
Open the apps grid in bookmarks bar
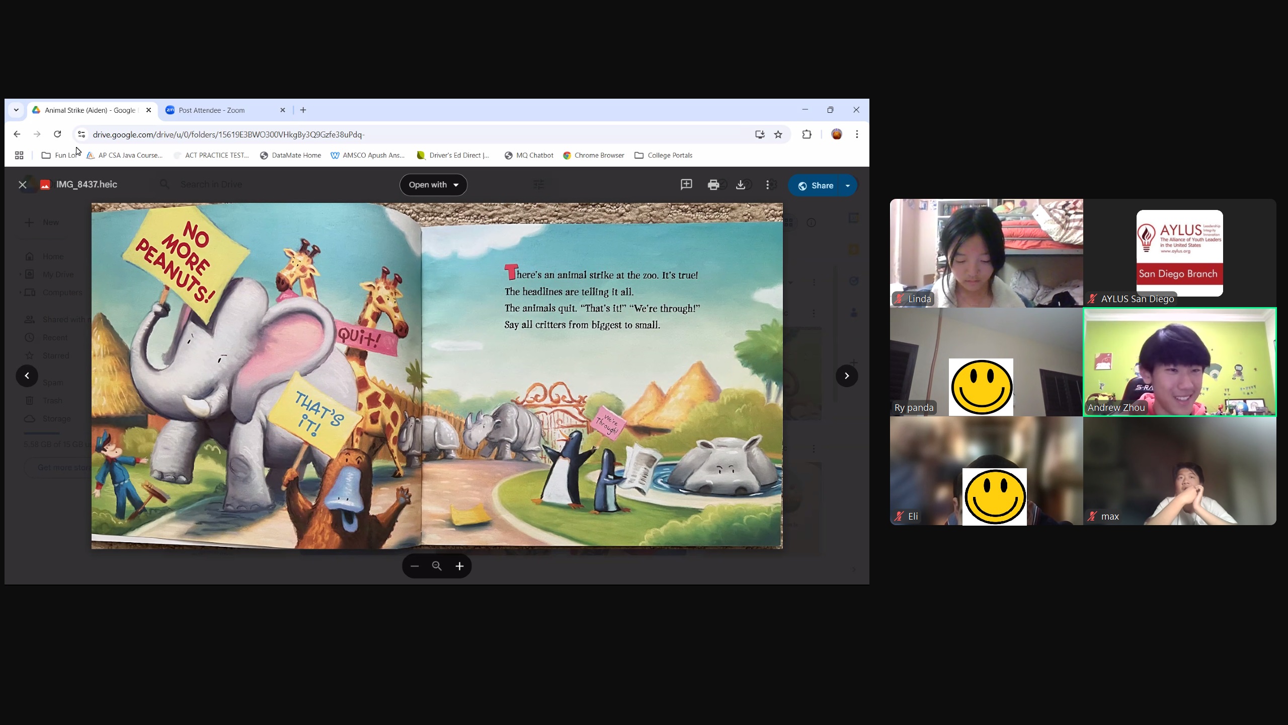tap(19, 156)
